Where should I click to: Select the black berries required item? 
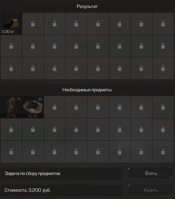(x=33, y=107)
